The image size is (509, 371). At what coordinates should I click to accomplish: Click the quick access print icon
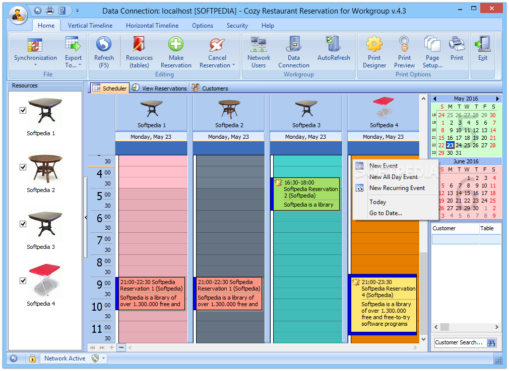tap(50, 11)
